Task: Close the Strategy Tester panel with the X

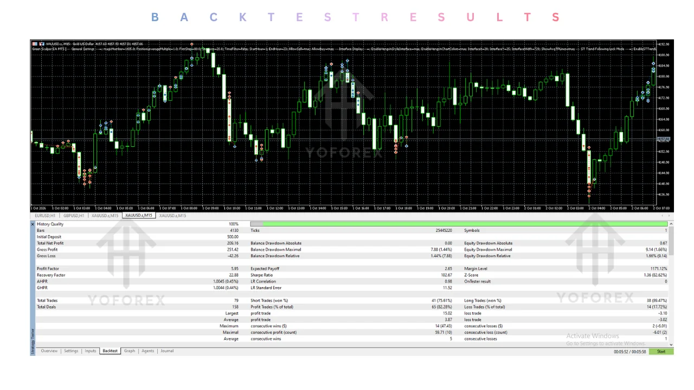Action: coord(33,224)
